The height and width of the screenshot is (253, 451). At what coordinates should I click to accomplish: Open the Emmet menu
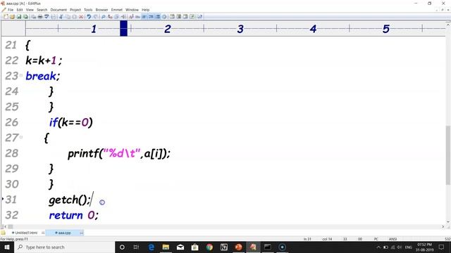click(117, 10)
